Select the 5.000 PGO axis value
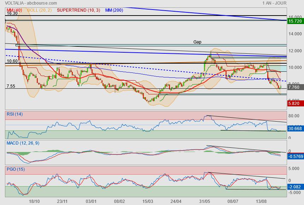 [294, 169]
